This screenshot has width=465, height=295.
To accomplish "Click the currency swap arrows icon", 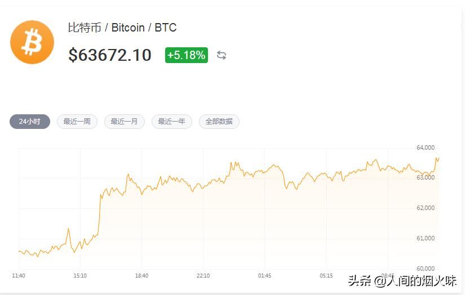I will click(222, 55).
